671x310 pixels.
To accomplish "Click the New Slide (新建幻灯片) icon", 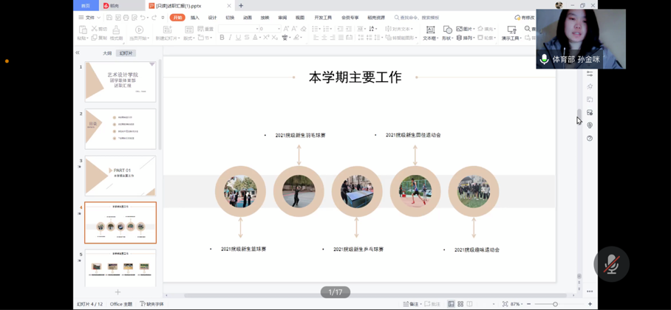I will pos(167,30).
